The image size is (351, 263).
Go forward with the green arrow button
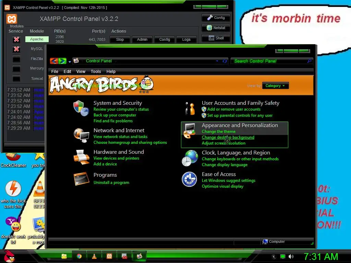click(x=62, y=61)
